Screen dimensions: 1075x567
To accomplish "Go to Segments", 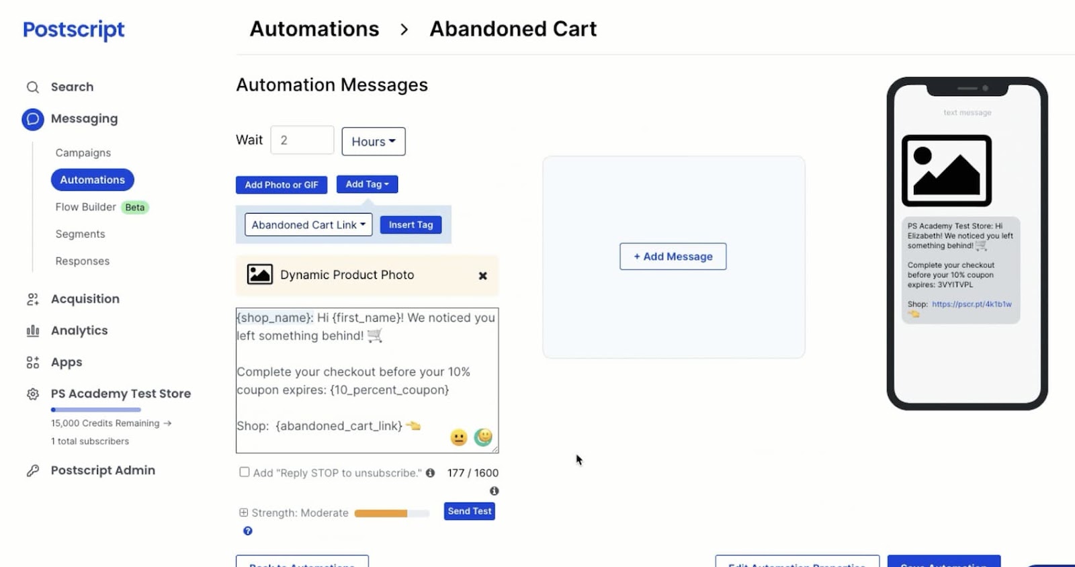I will point(80,234).
